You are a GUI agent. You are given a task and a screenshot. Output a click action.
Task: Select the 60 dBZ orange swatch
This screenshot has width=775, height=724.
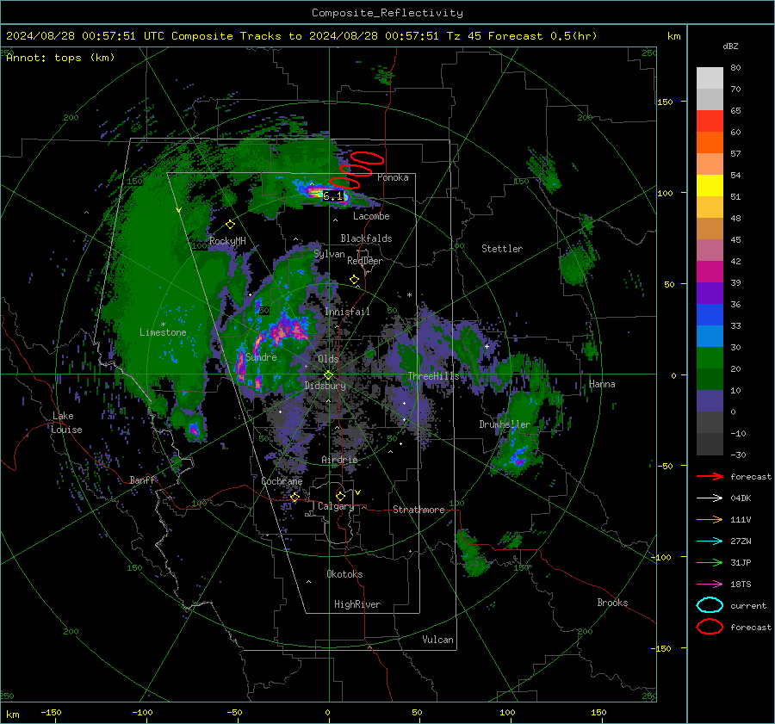coord(710,142)
